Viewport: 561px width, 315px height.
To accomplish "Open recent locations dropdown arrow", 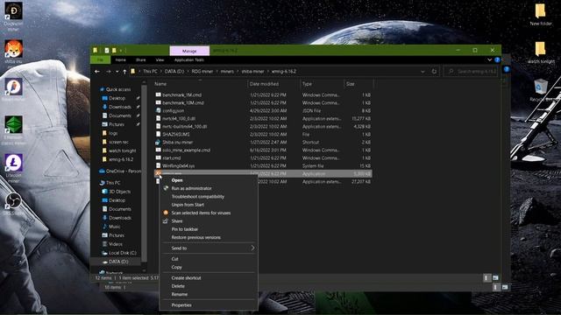I will tap(117, 72).
